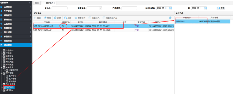The height and width of the screenshot is (95, 233).
Task: Open calendar for 到 end date
Action: [205, 8]
